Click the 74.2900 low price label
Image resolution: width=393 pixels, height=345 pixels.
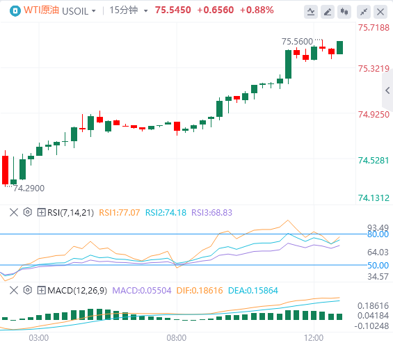29,188
